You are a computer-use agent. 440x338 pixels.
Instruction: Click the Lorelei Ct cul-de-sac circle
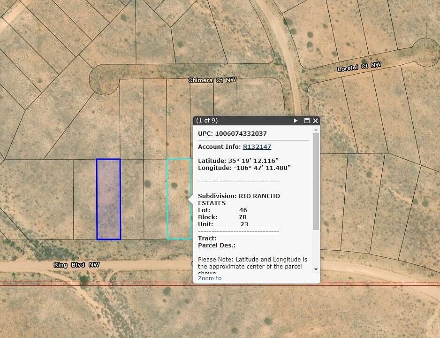click(x=426, y=52)
